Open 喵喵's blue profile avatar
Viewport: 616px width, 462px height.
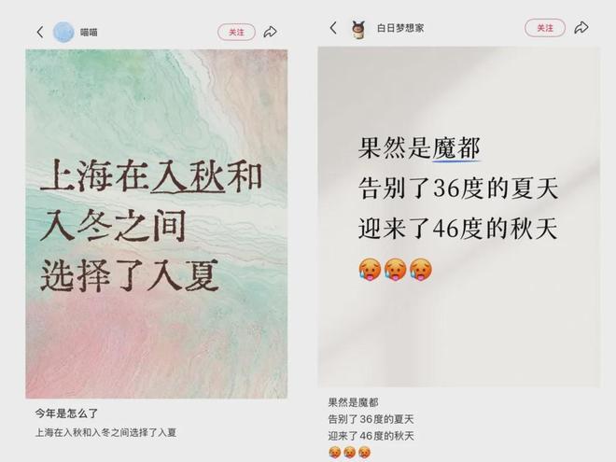[63, 32]
